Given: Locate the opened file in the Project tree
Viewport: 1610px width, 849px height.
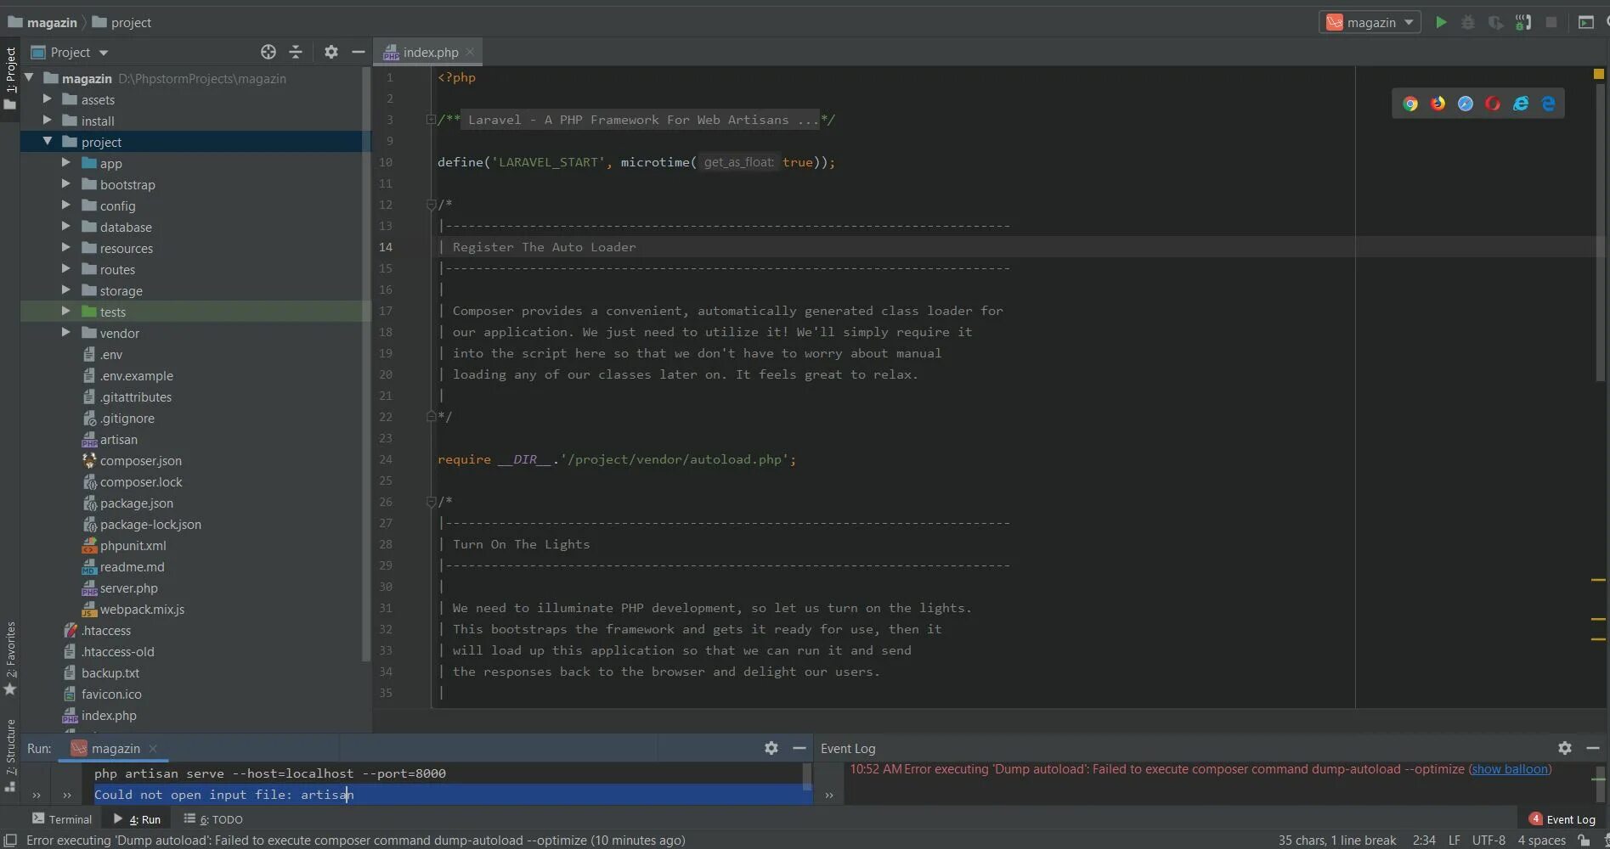Looking at the screenshot, I should click(268, 52).
